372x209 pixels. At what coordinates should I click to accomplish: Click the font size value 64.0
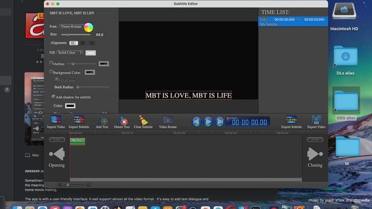[99, 35]
